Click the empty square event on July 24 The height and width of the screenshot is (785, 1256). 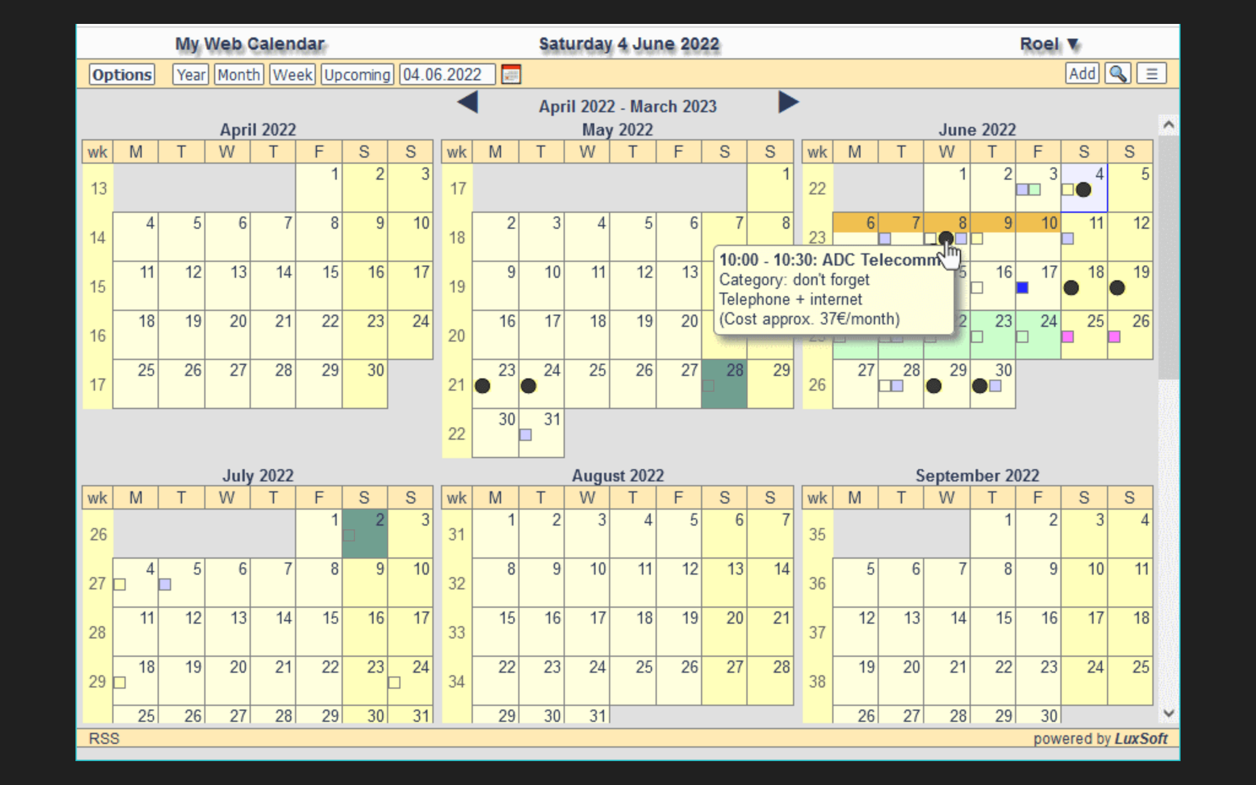point(394,683)
